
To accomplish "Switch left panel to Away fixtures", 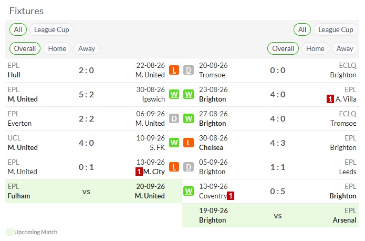I will click(x=87, y=48).
